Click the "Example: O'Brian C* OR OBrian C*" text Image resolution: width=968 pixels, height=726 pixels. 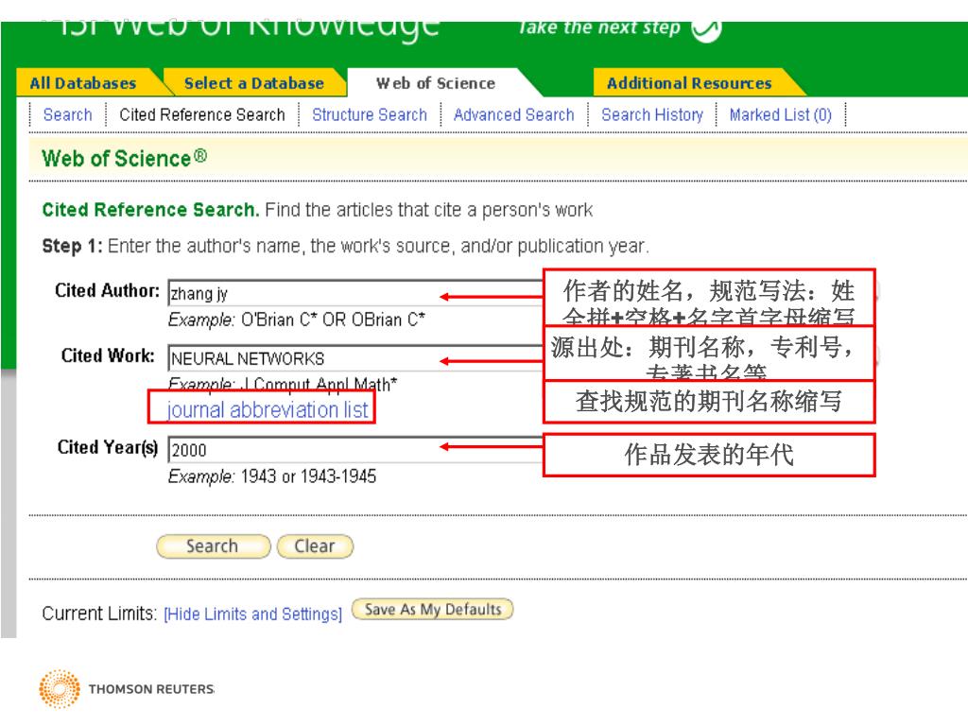pos(296,320)
